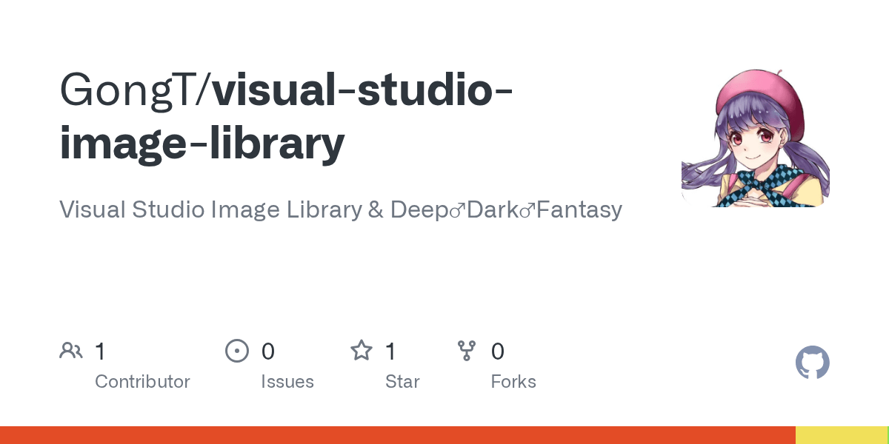Click the contributor count 1

tap(100, 351)
